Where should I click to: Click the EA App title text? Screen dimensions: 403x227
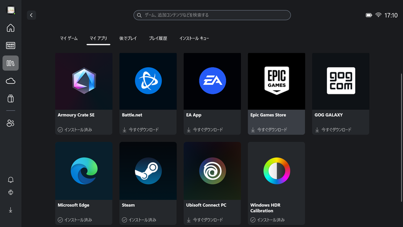pyautogui.click(x=193, y=115)
